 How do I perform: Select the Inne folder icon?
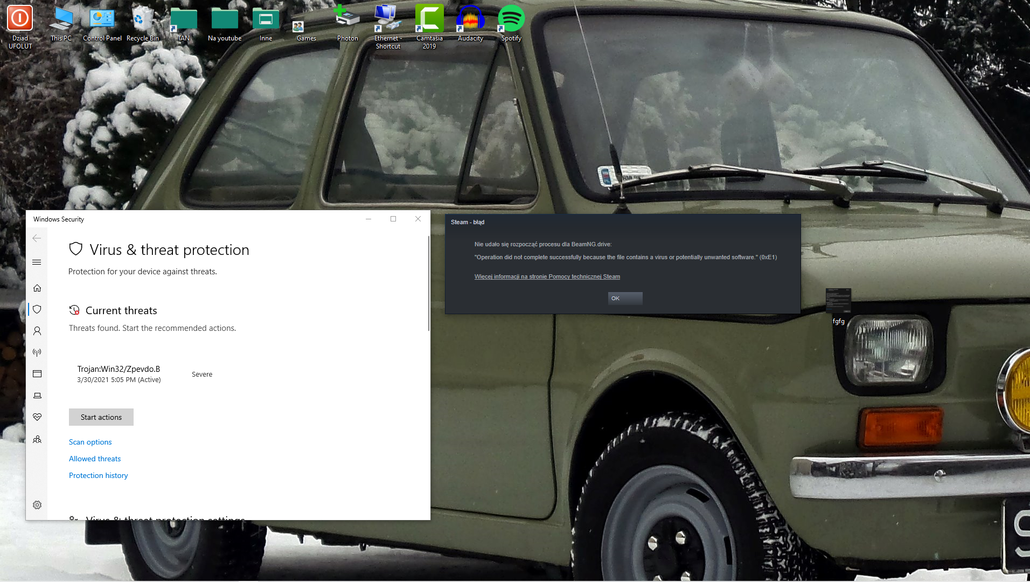click(x=266, y=24)
